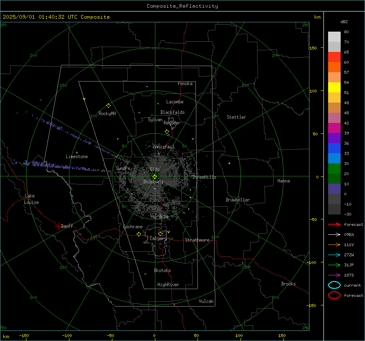The image size is (365, 341).
Task: Click the ThreeHills label
Action: [204, 177]
